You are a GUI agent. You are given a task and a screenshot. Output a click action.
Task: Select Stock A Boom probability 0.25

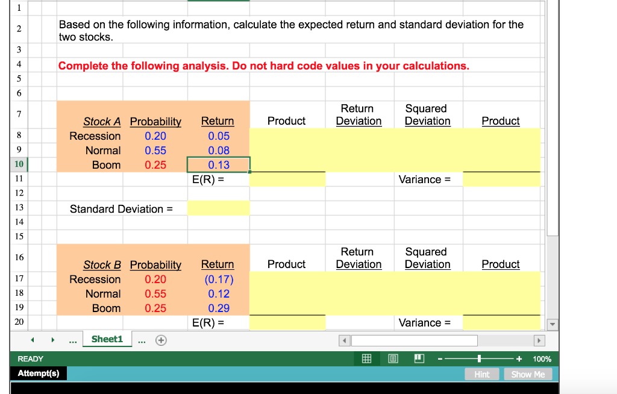(x=155, y=165)
